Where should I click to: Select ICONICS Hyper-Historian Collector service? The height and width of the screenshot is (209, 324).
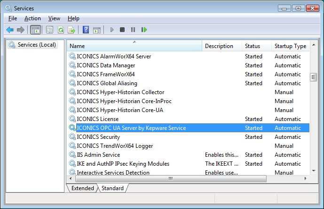(x=189, y=92)
